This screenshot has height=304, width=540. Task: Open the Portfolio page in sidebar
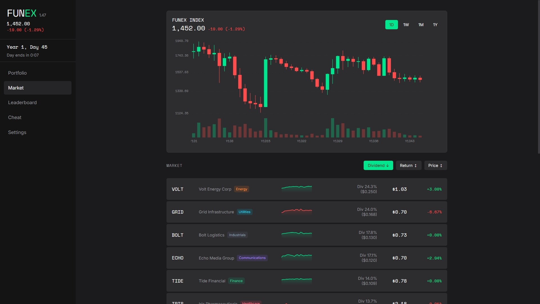click(x=38, y=73)
